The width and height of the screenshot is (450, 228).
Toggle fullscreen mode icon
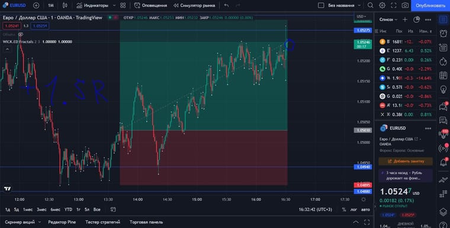click(x=394, y=5)
